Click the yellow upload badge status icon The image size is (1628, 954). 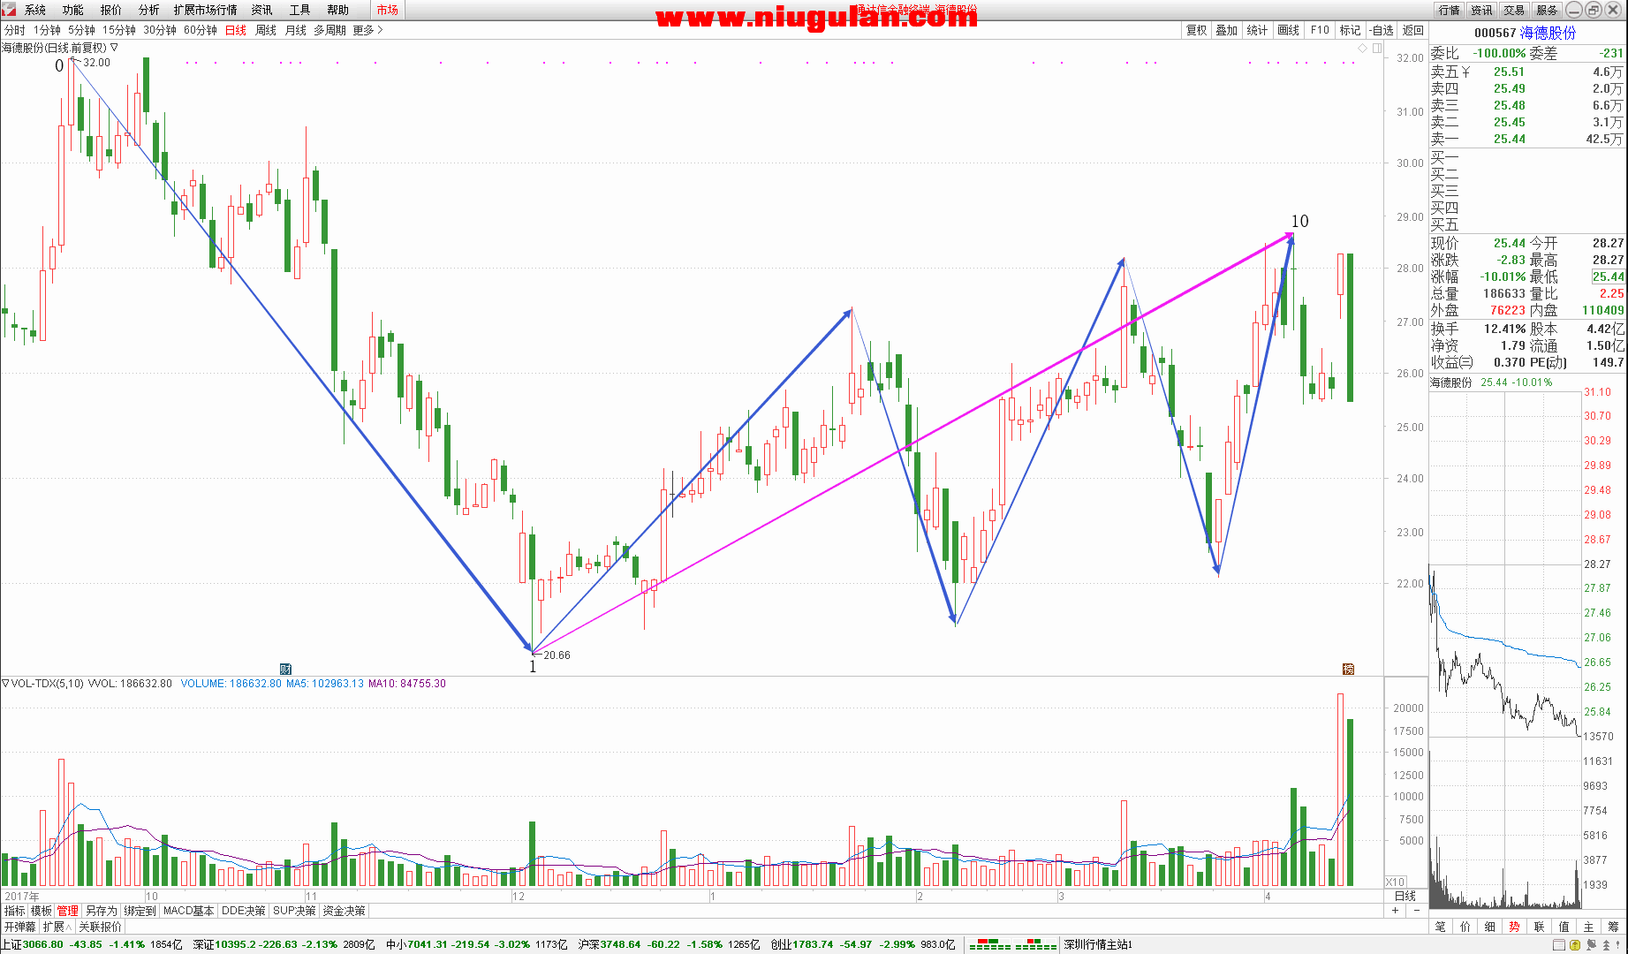point(1575,945)
